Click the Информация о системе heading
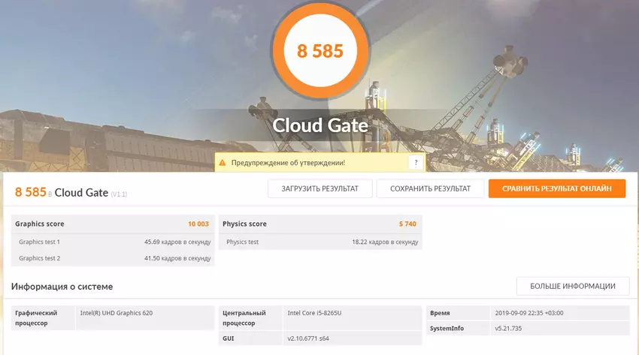 click(x=62, y=287)
